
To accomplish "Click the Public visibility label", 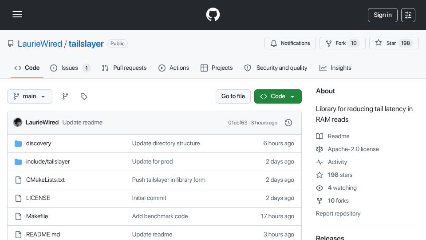I will (117, 44).
